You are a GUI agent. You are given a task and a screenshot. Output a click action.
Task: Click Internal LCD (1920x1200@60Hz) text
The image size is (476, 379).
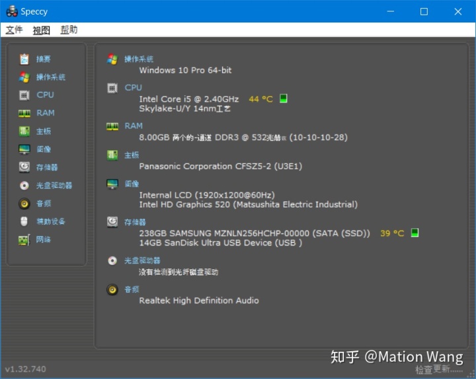[x=207, y=195]
